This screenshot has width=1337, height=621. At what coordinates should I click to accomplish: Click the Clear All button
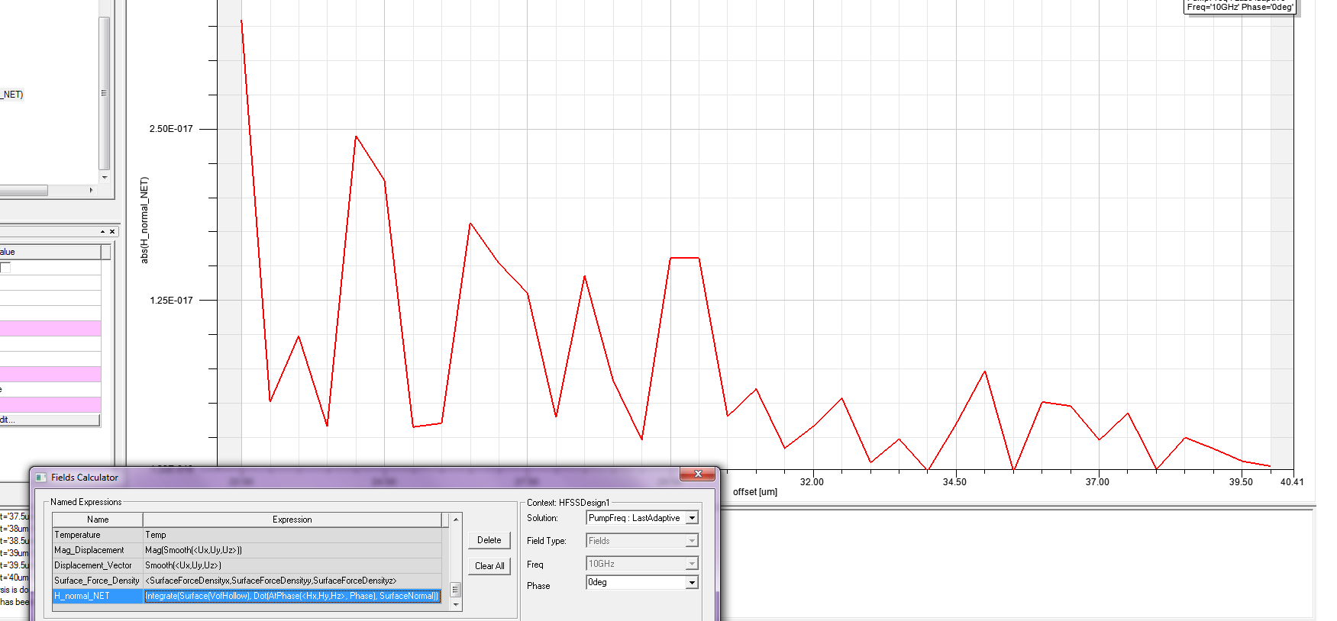pyautogui.click(x=489, y=566)
